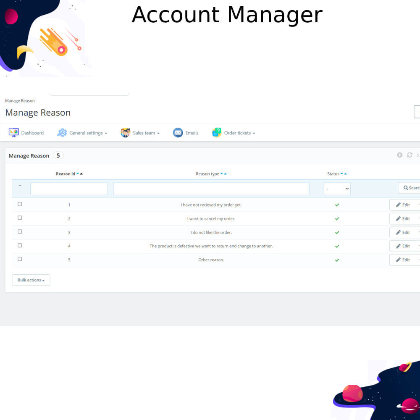The width and height of the screenshot is (420, 420).
Task: Click the Sales team people icon
Action: (125, 133)
